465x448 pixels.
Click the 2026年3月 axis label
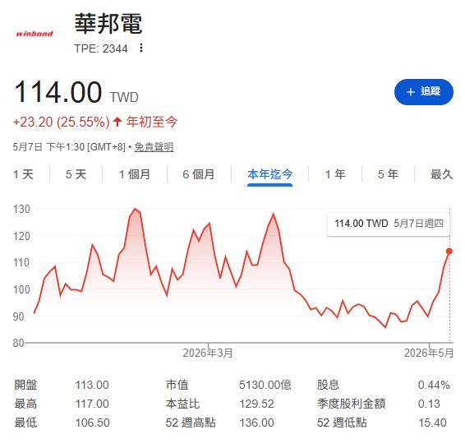pos(208,353)
